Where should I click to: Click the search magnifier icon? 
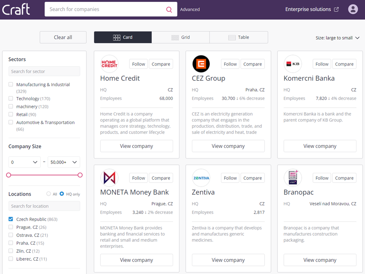pyautogui.click(x=169, y=10)
